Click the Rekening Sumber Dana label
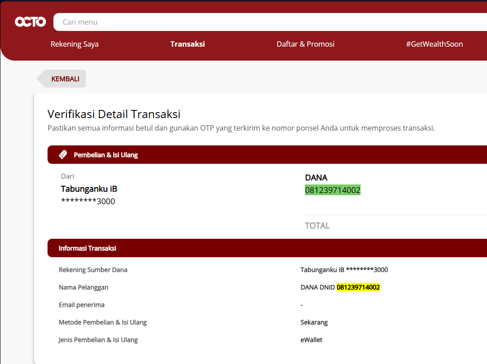 (93, 270)
